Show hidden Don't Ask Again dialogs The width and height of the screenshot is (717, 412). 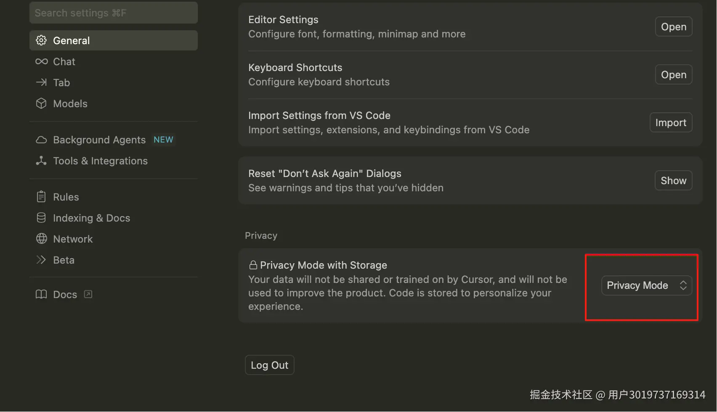pos(673,180)
